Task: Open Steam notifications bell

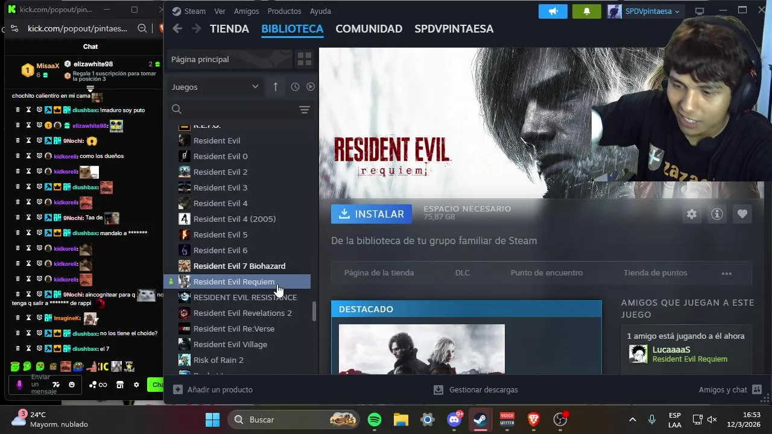Action: [586, 11]
